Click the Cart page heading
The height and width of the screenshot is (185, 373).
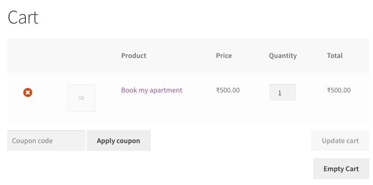pos(23,17)
